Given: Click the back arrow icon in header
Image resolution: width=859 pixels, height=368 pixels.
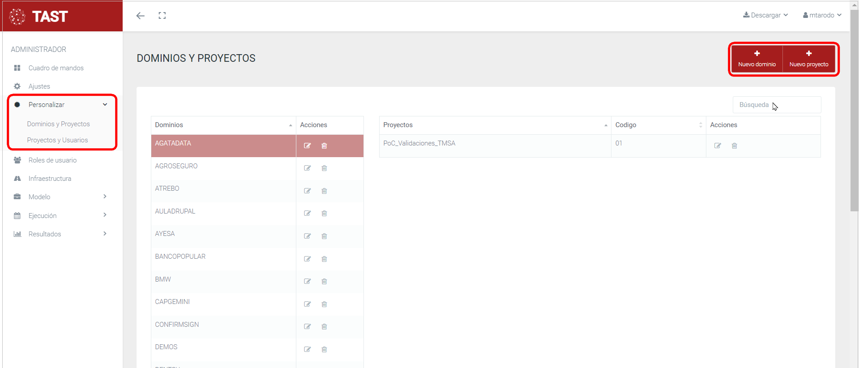Looking at the screenshot, I should [x=141, y=16].
